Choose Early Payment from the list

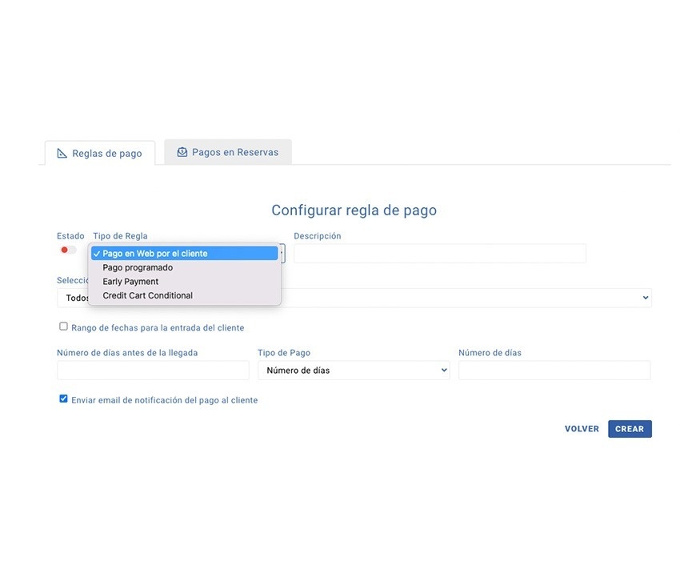(x=130, y=282)
